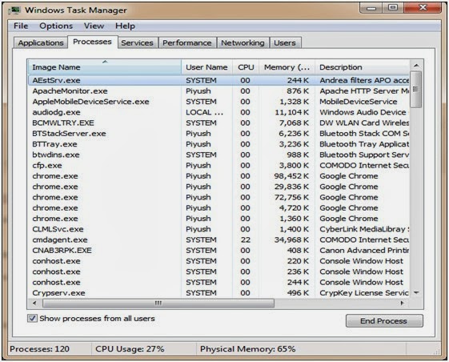The height and width of the screenshot is (362, 449).
Task: Select chrome.exe using 29,836 K memory
Action: 219,187
